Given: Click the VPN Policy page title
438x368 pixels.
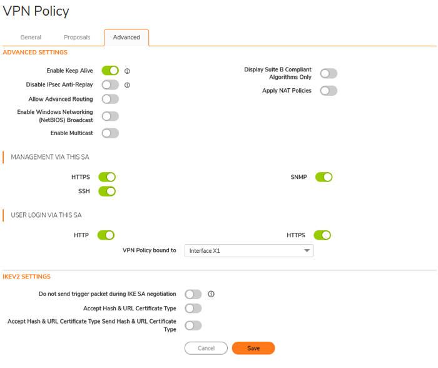Looking at the screenshot, I should tap(36, 11).
